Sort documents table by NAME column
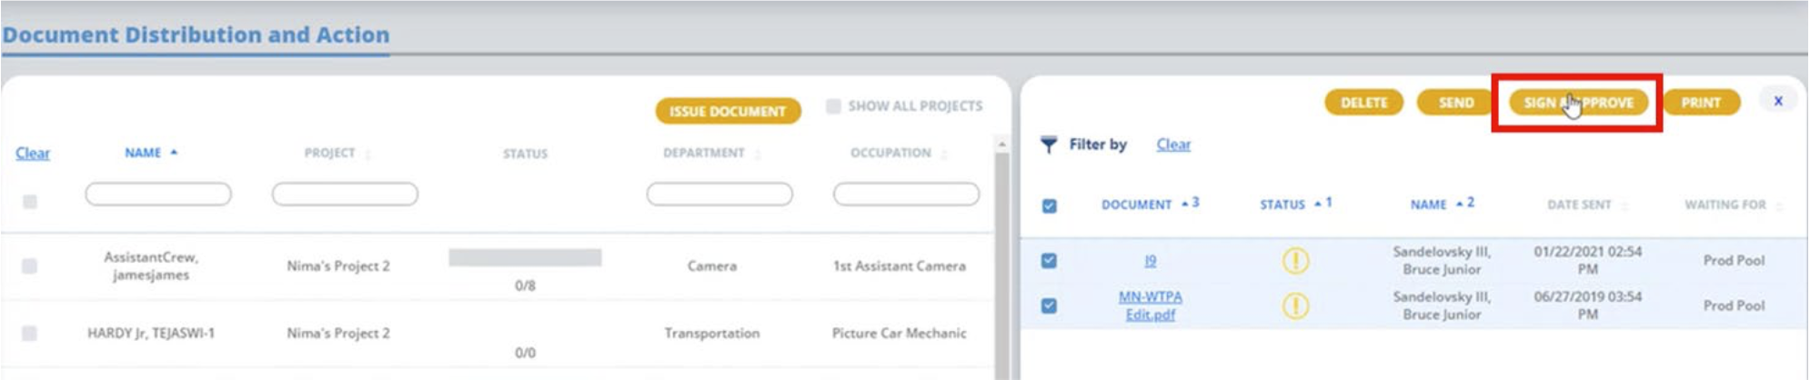This screenshot has width=1810, height=380. click(1442, 204)
